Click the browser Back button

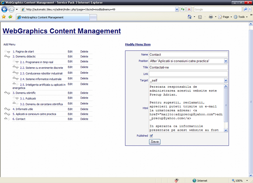(x=5, y=9)
